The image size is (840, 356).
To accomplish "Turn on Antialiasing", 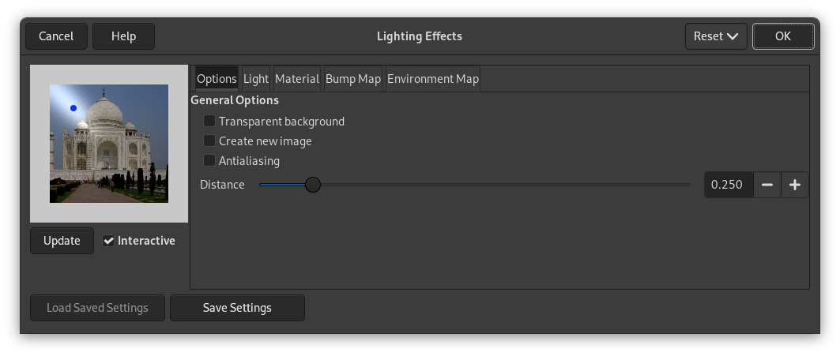I will point(209,161).
